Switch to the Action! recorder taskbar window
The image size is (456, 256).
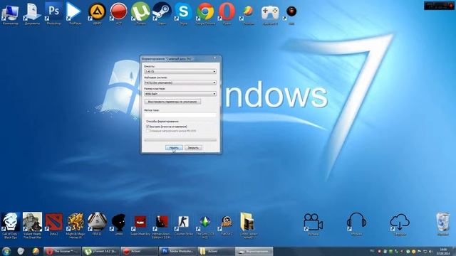tap(139, 251)
